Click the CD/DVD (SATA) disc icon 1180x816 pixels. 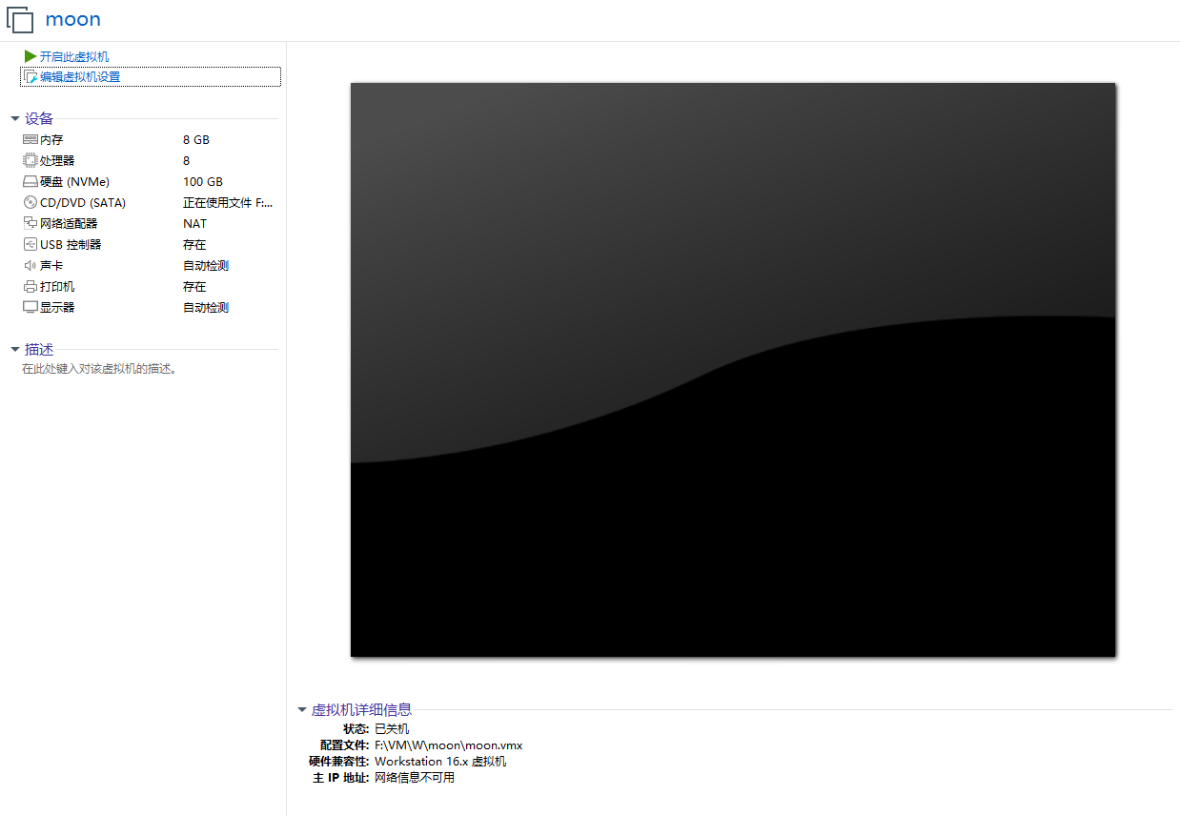coord(31,202)
